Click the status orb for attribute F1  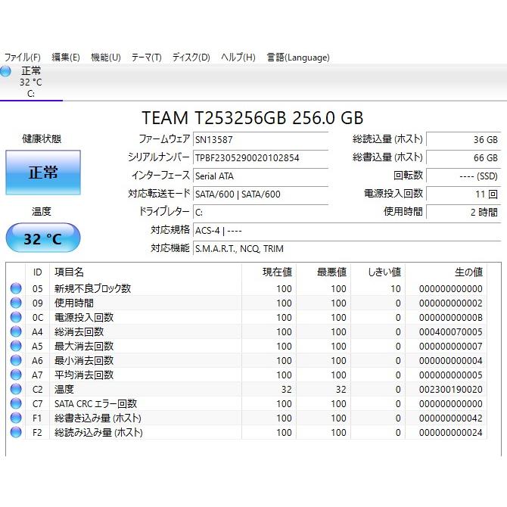(x=16, y=418)
